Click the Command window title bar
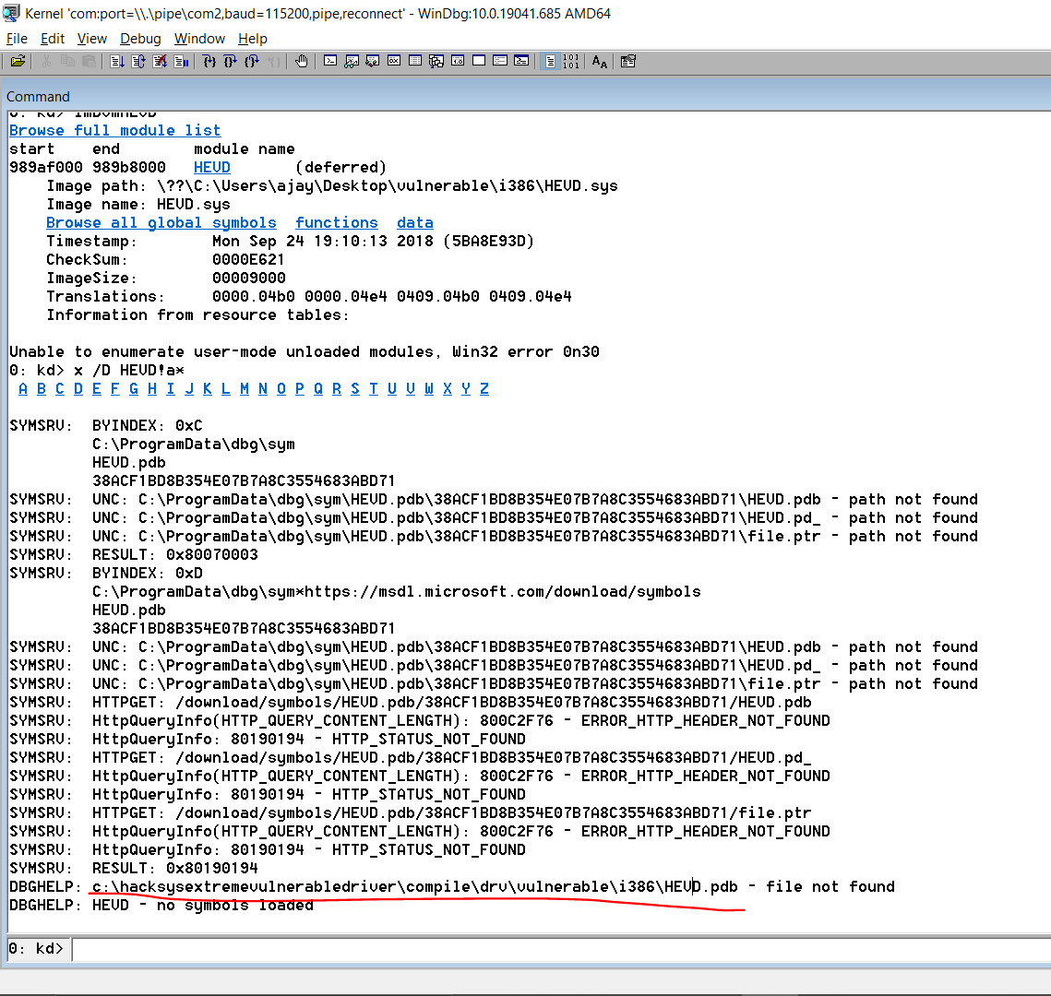1051x996 pixels. (x=526, y=97)
